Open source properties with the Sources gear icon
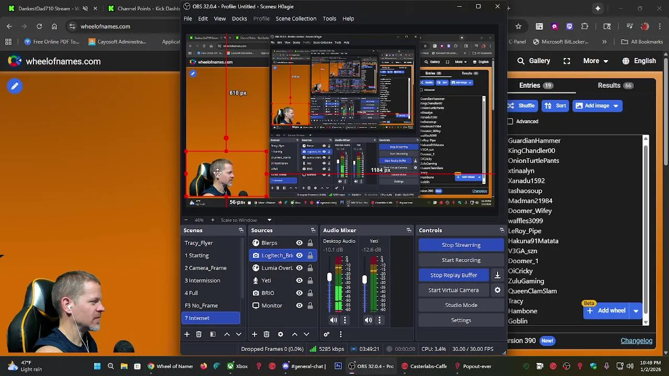669x376 pixels. pos(281,334)
